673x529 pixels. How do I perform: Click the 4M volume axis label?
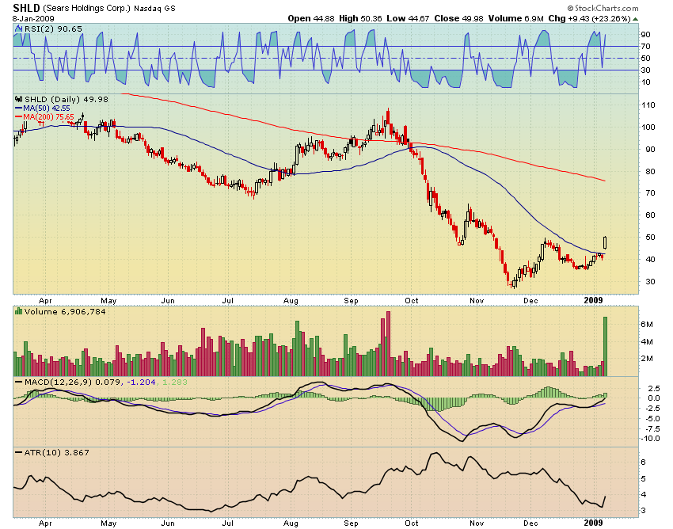coord(647,342)
